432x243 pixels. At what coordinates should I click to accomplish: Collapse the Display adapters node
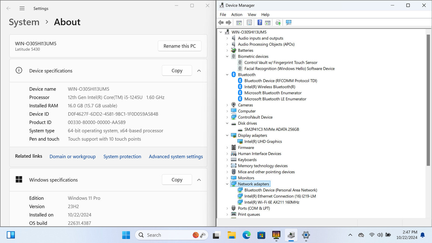(x=227, y=136)
